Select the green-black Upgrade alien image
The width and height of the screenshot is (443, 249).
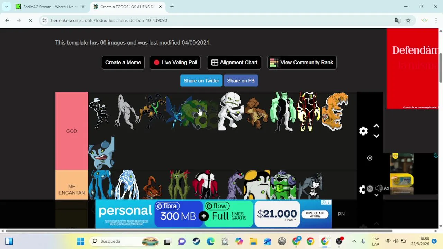(x=283, y=111)
